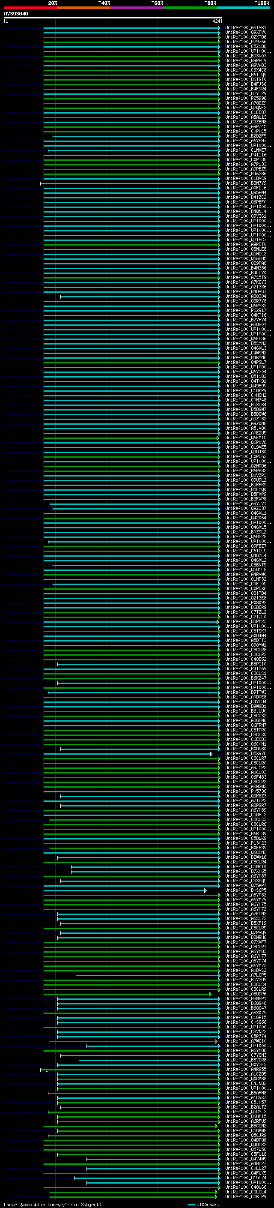Viewport: 274px width, 1208px height.
Task: Open hit UniRef100_Q9XFV0
Action: [245, 33]
